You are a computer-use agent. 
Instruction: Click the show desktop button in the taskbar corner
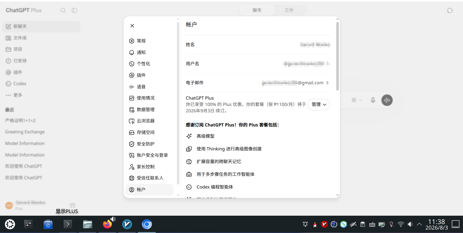pyautogui.click(x=456, y=224)
